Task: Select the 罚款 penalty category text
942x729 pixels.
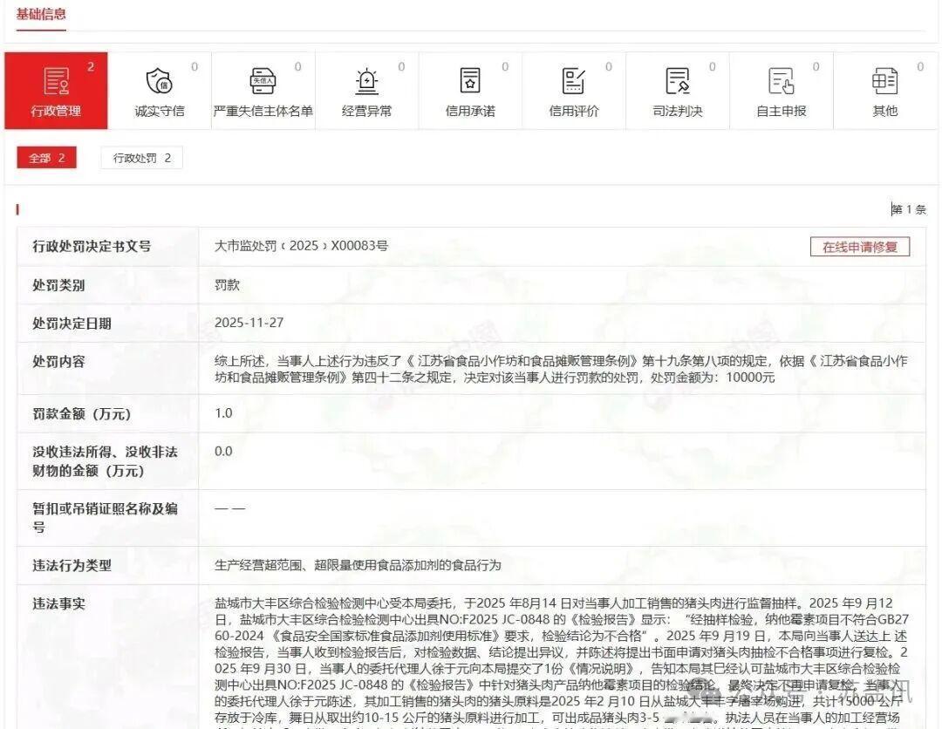Action: [227, 284]
